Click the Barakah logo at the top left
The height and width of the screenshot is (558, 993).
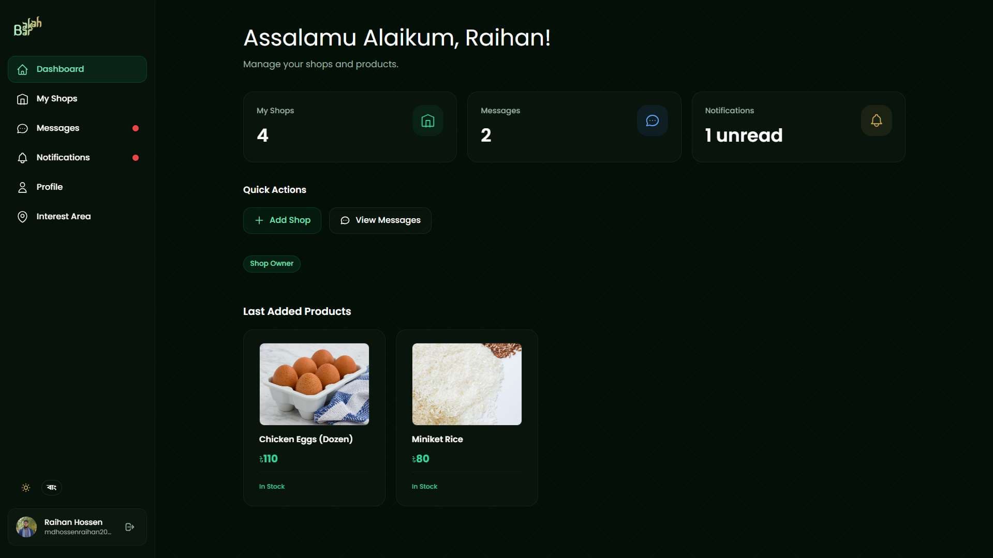[x=26, y=26]
